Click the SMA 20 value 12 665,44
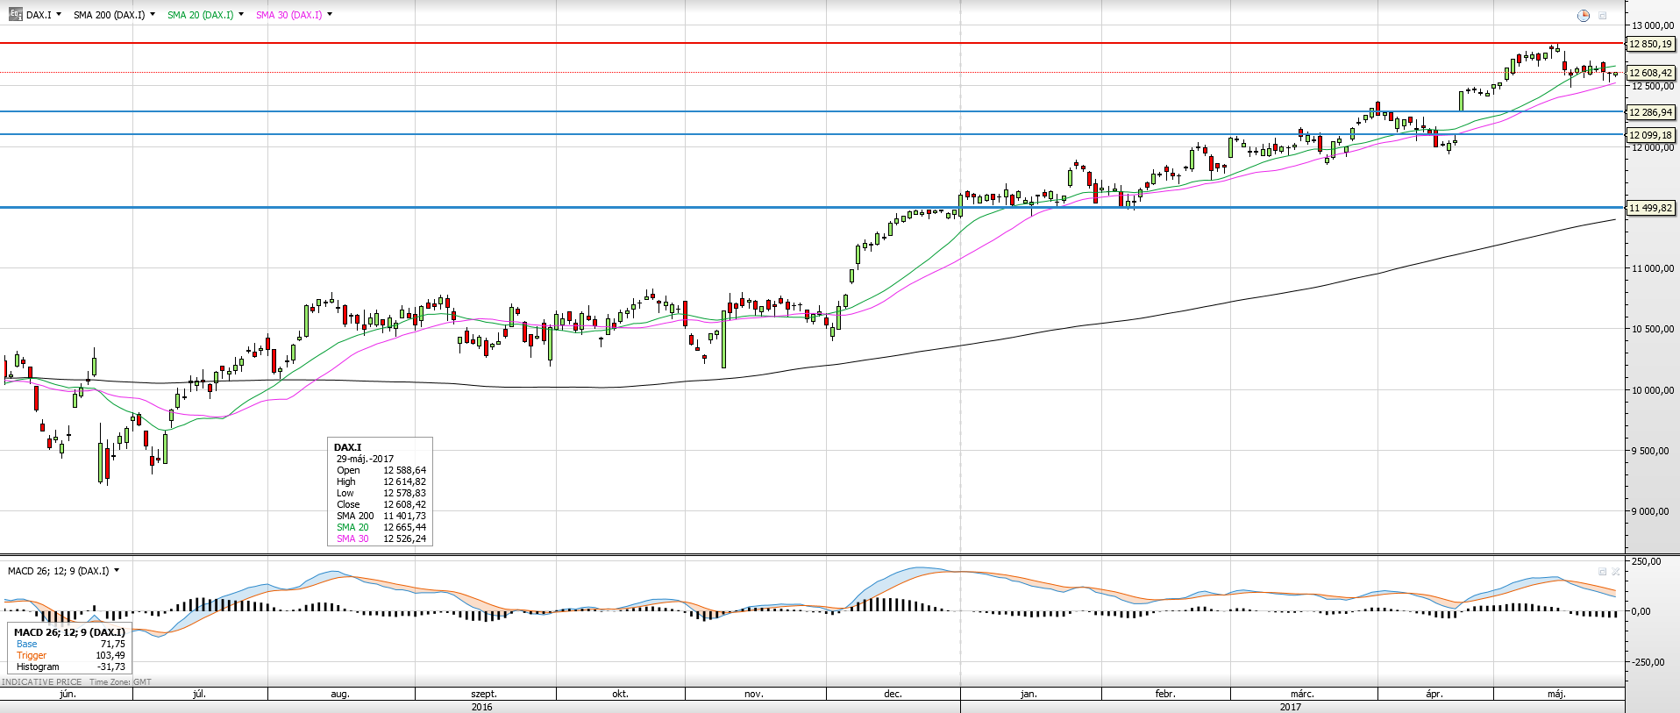This screenshot has height=713, width=1680. [x=404, y=527]
